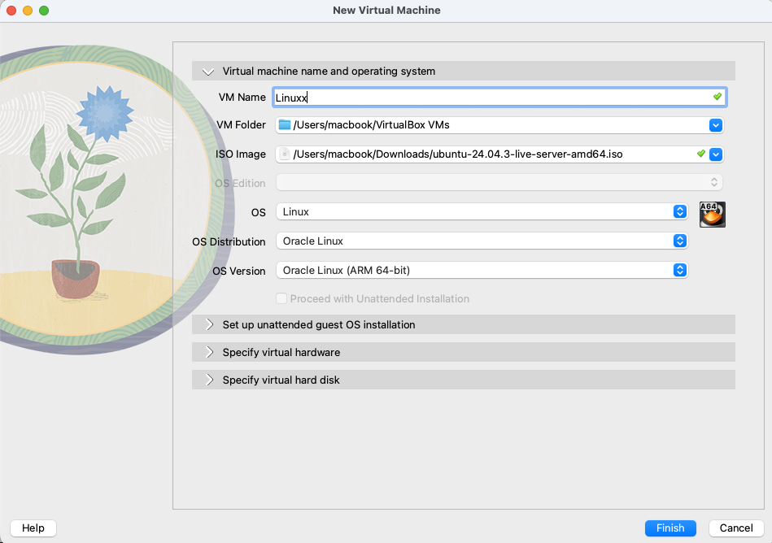Close the New Virtual Machine window
Viewport: 772px width, 543px height.
point(11,11)
